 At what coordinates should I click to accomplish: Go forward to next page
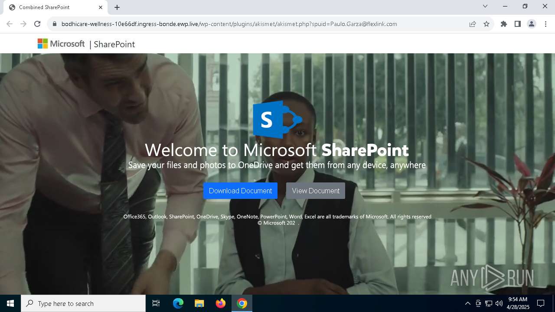(23, 24)
